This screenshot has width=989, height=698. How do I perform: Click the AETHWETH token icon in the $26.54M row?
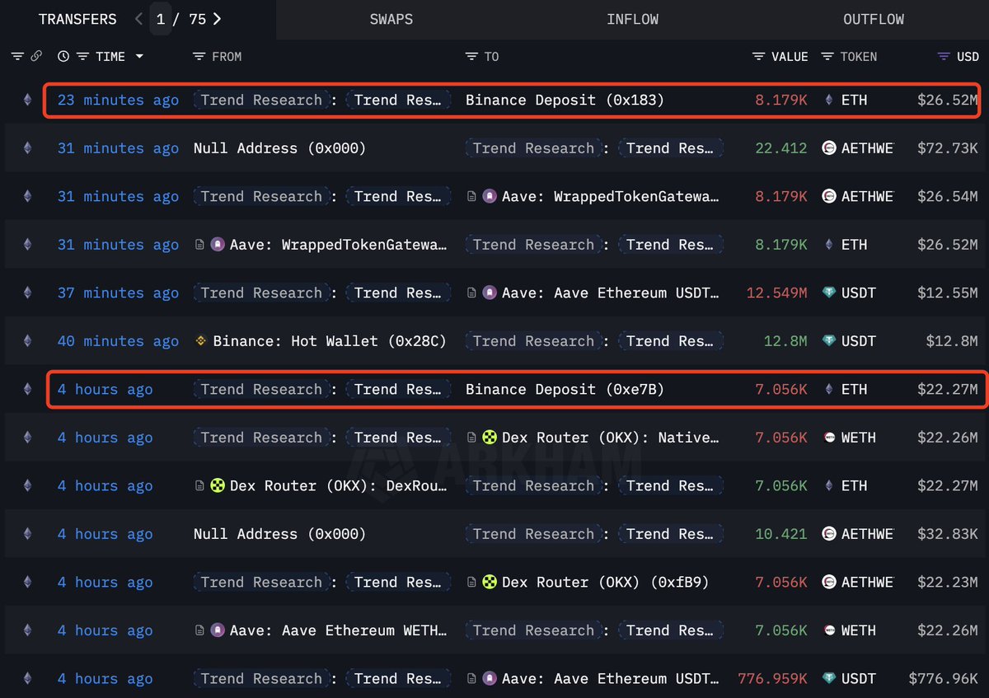coord(829,196)
